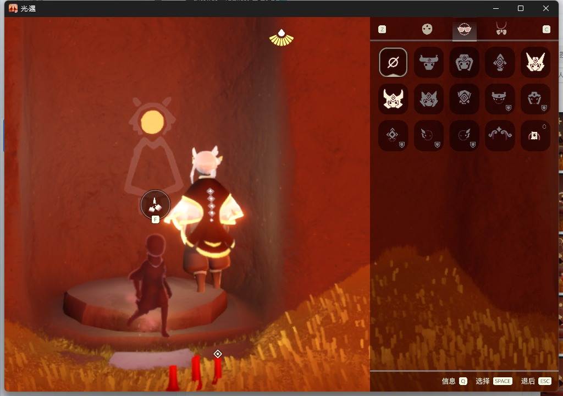Pick the locked face with right wing
Viewport: 563px width, 396px height.
464,135
